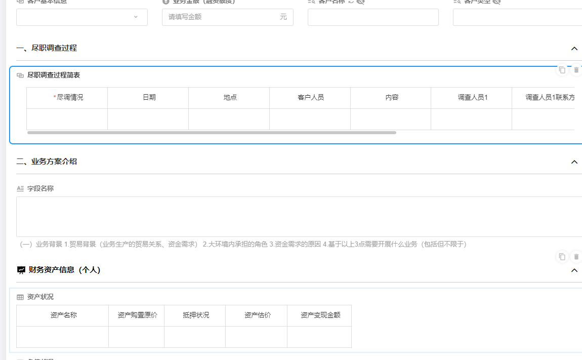Collapse the 一、尽职调查过程 section

[x=574, y=49]
